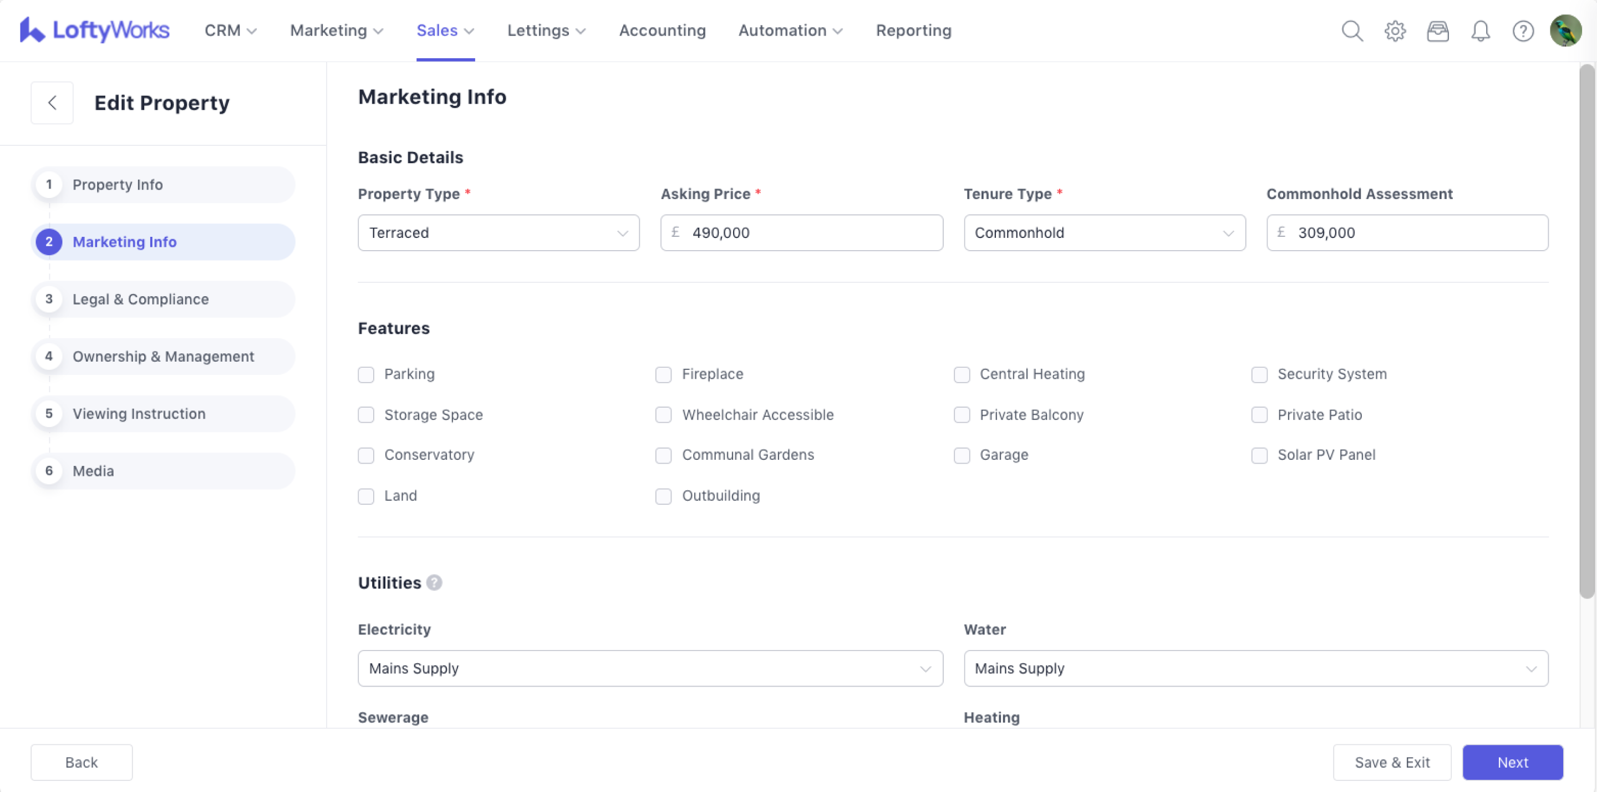Click Save & Exit button
Viewport: 1597px width, 792px height.
(x=1392, y=761)
